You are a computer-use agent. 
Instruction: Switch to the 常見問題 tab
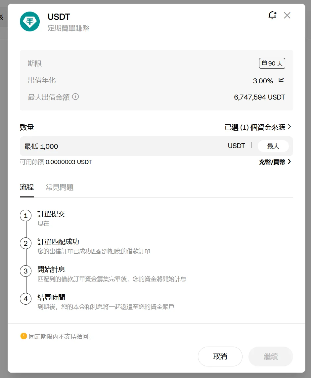tap(60, 187)
